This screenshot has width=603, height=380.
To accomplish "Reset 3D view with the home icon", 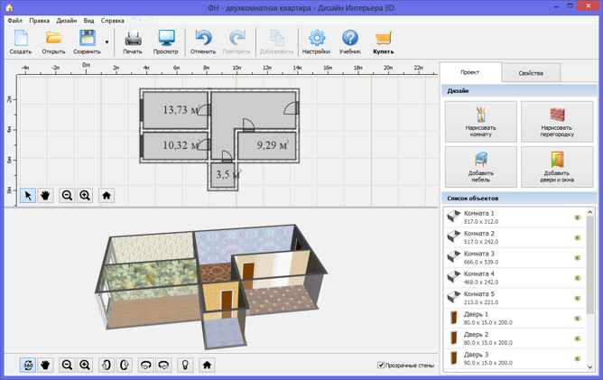I will (207, 365).
